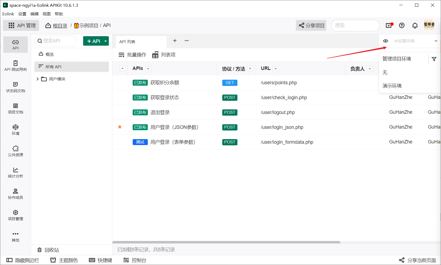
Task: Add a new tab with plus icon
Action: tap(175, 41)
